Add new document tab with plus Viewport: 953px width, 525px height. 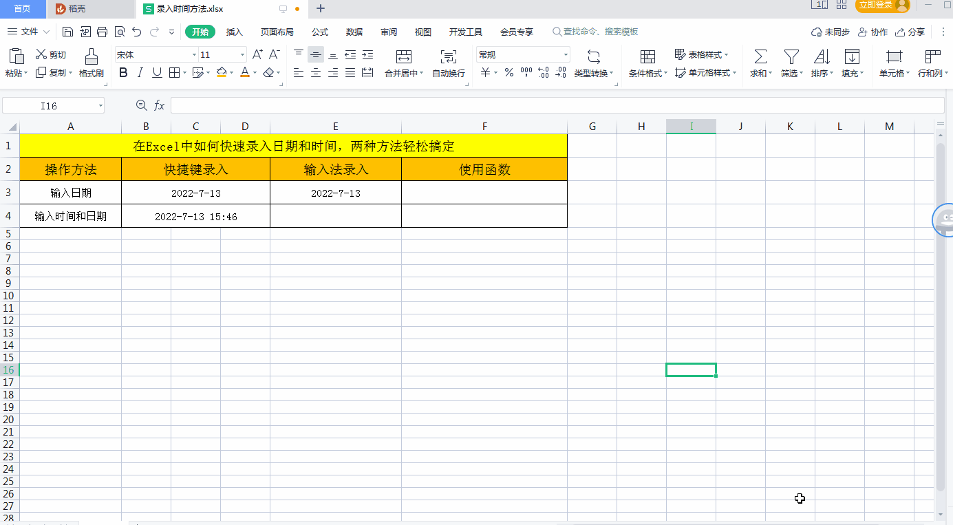click(x=321, y=9)
